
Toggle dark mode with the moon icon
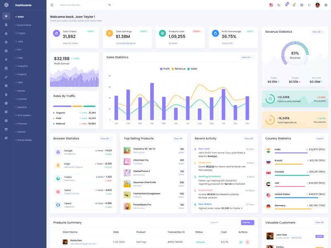coord(278,5)
